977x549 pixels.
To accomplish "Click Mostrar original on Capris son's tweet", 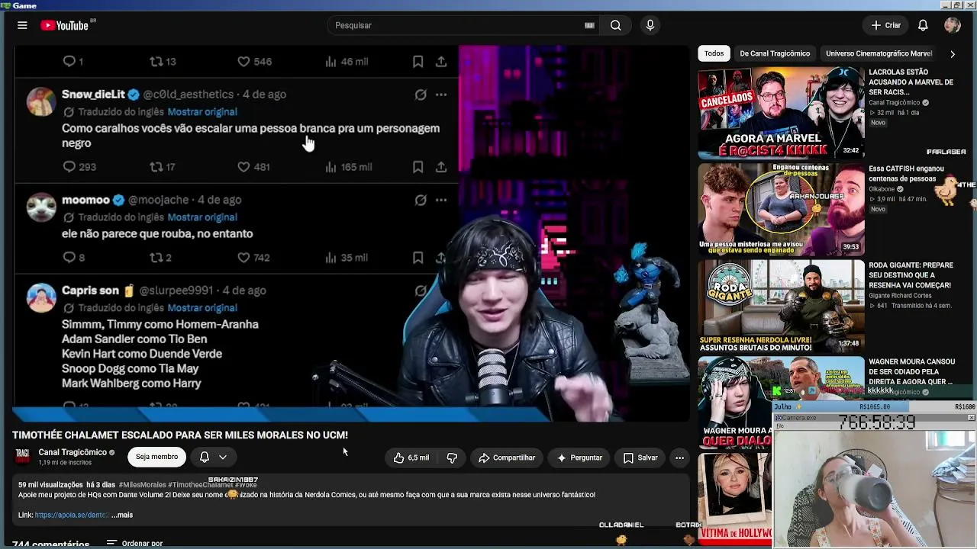I will pos(202,308).
